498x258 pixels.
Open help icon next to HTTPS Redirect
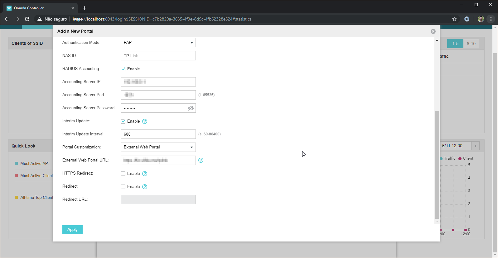point(145,174)
